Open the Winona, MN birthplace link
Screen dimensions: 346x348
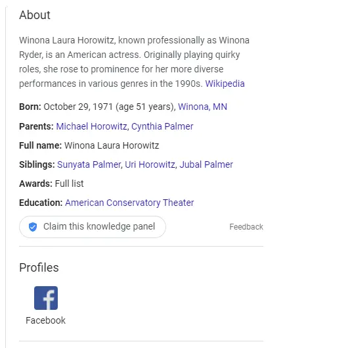coord(202,107)
